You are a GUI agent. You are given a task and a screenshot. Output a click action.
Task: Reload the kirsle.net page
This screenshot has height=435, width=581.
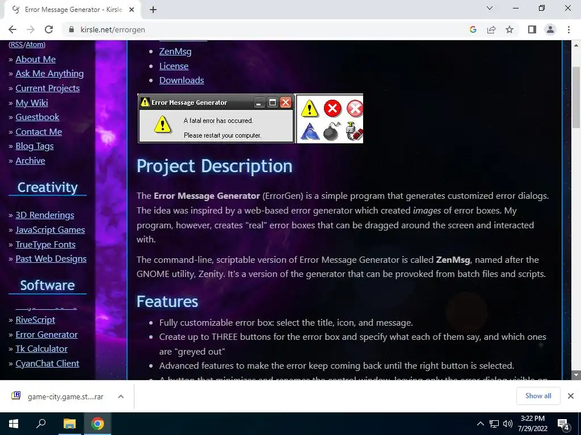pyautogui.click(x=49, y=29)
